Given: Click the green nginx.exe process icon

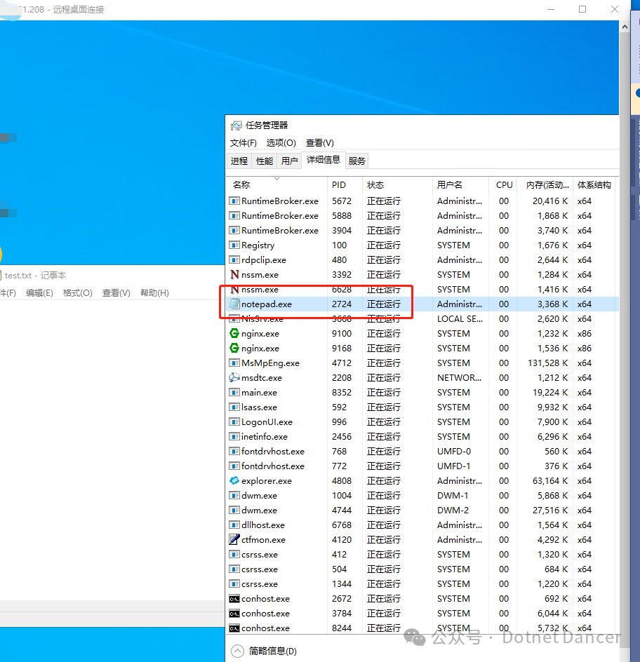Looking at the screenshot, I should (235, 333).
